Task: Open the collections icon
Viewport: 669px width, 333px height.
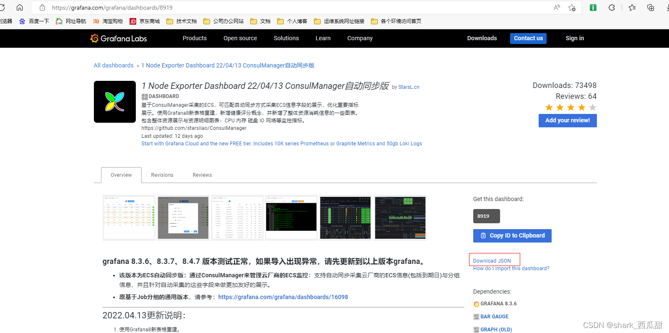Action: click(x=651, y=8)
